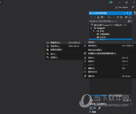
Task: Click the back navigation arrow in Solution Explorer
Action: pyautogui.click(x=91, y=17)
